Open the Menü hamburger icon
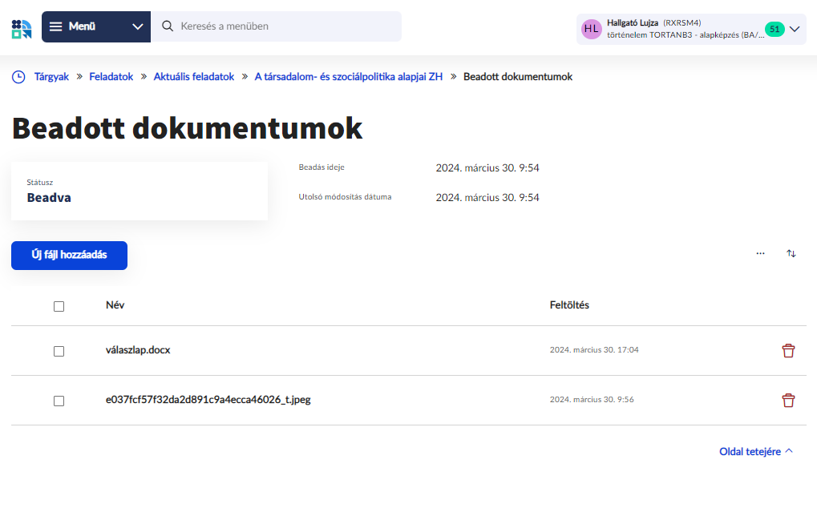Screen dimensions: 817x520 pyautogui.click(x=55, y=26)
